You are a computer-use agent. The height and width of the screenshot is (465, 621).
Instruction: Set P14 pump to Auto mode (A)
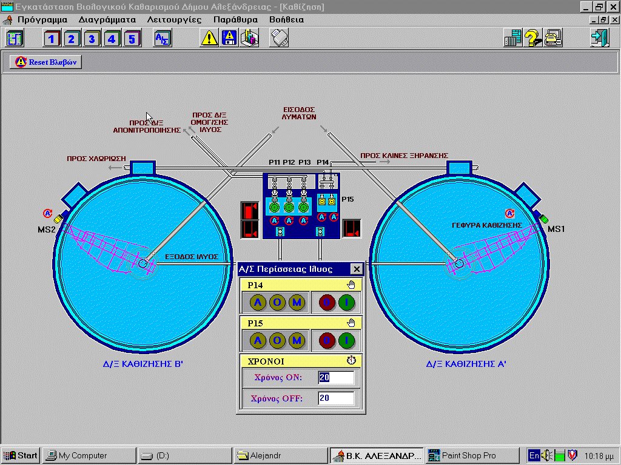[257, 303]
